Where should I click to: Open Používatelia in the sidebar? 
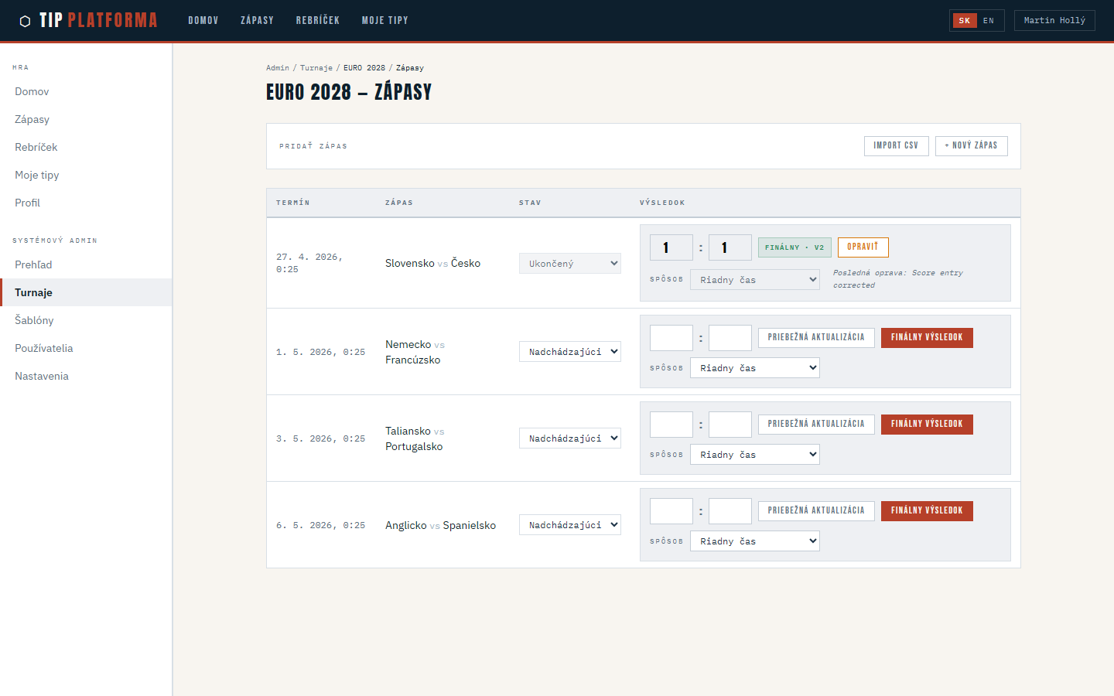tap(44, 348)
